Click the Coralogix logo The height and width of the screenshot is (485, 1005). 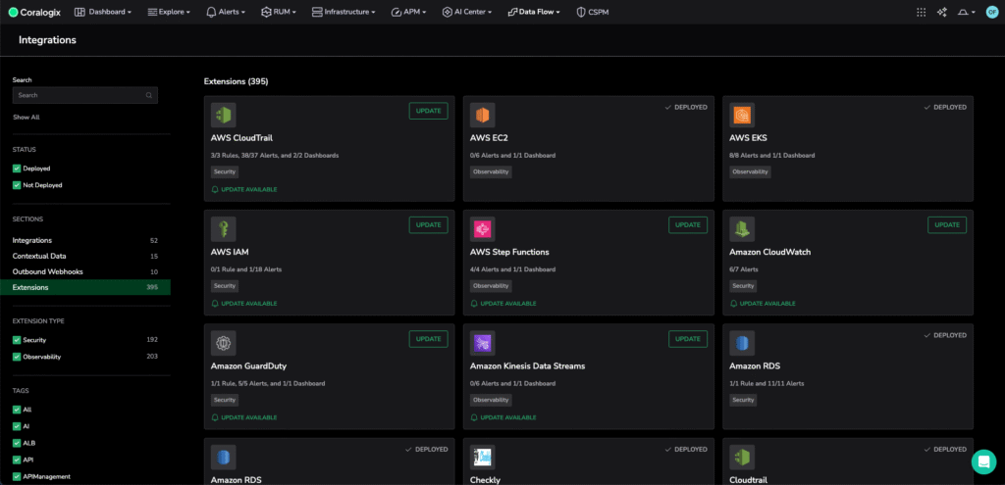36,12
